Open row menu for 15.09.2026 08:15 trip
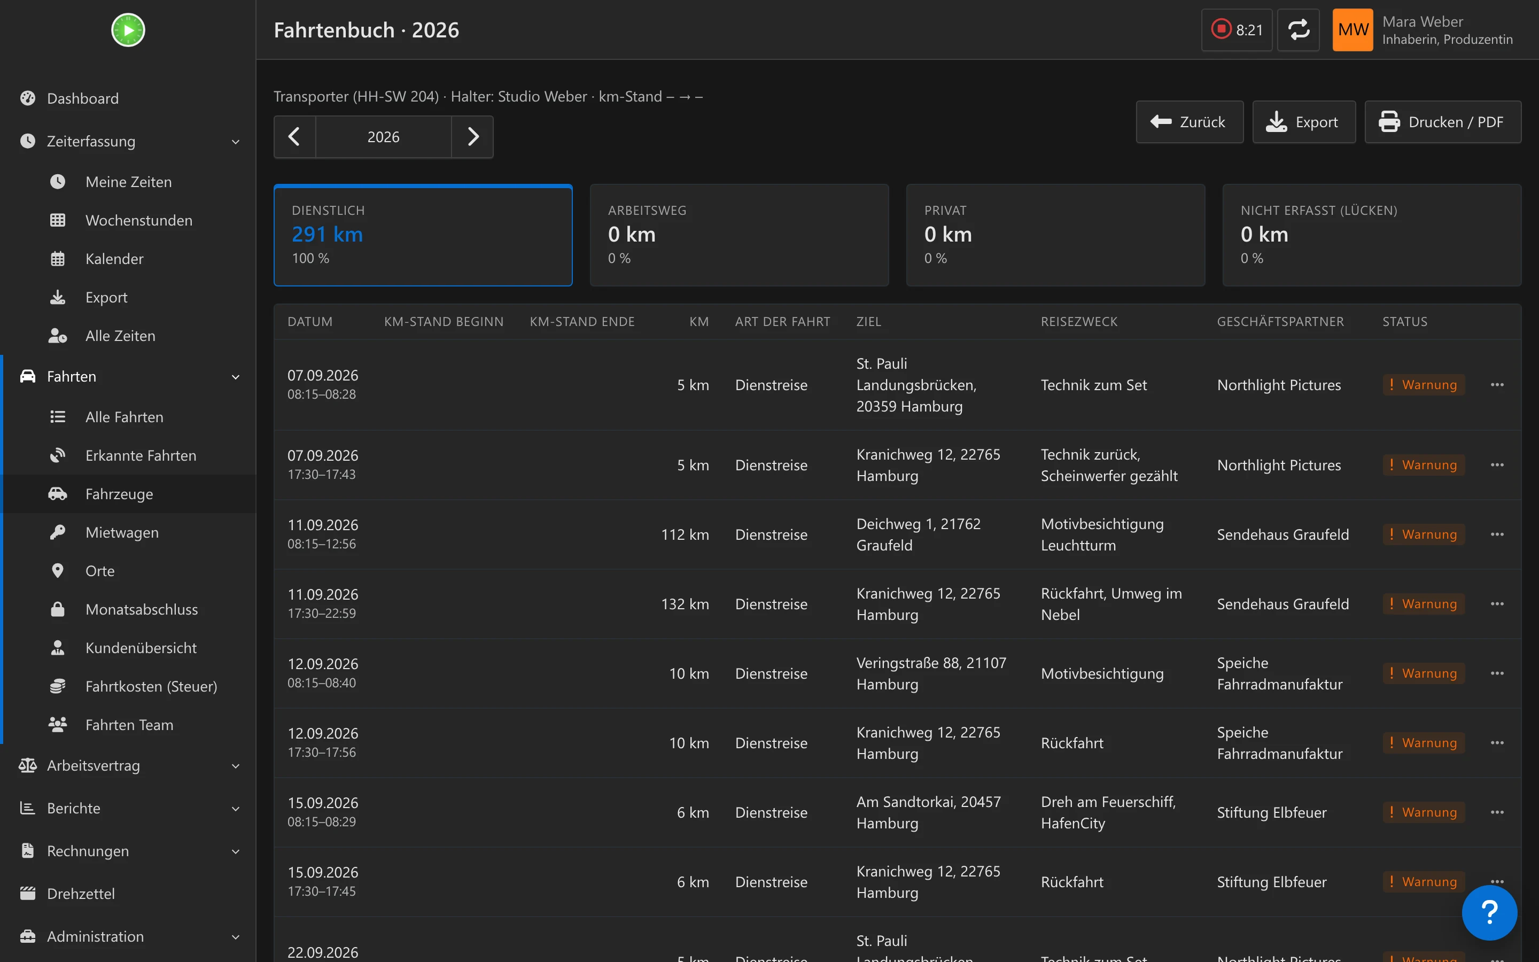Viewport: 1539px width, 962px height. click(x=1497, y=812)
